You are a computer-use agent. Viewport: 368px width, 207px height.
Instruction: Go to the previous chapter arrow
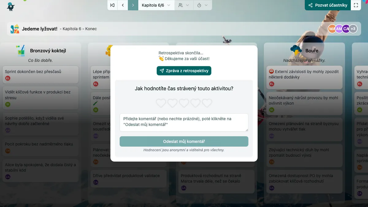(123, 5)
